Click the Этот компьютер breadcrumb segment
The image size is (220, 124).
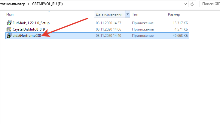pyautogui.click(x=13, y=4)
